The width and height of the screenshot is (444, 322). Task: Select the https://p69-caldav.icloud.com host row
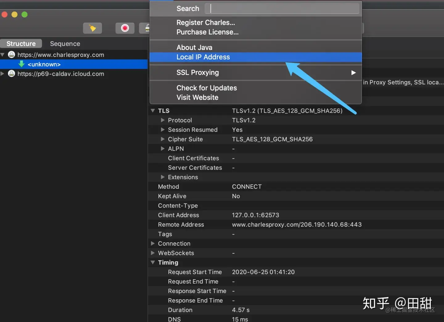click(74, 74)
